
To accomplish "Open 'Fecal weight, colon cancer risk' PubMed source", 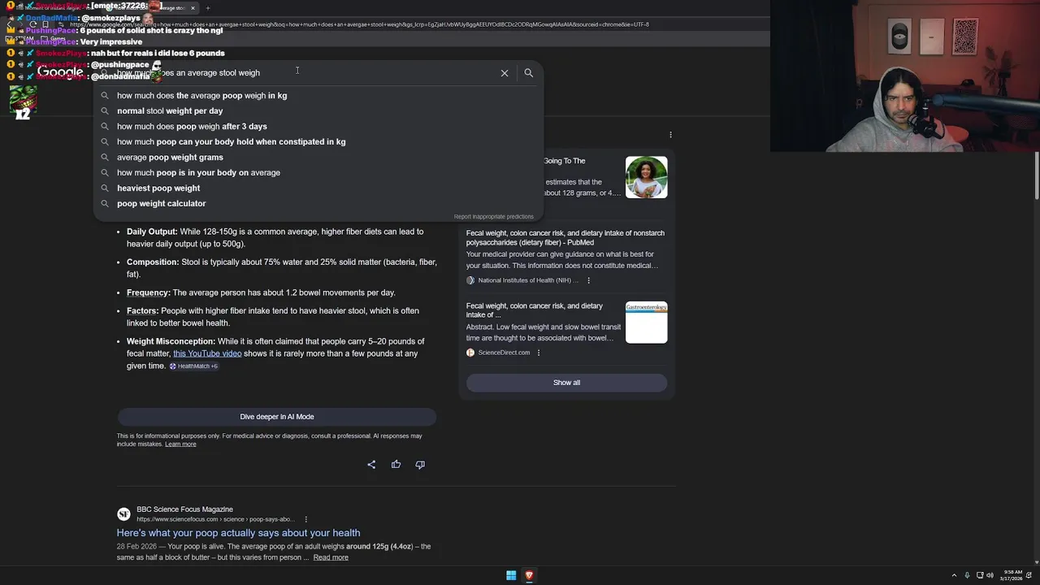I will pos(565,238).
